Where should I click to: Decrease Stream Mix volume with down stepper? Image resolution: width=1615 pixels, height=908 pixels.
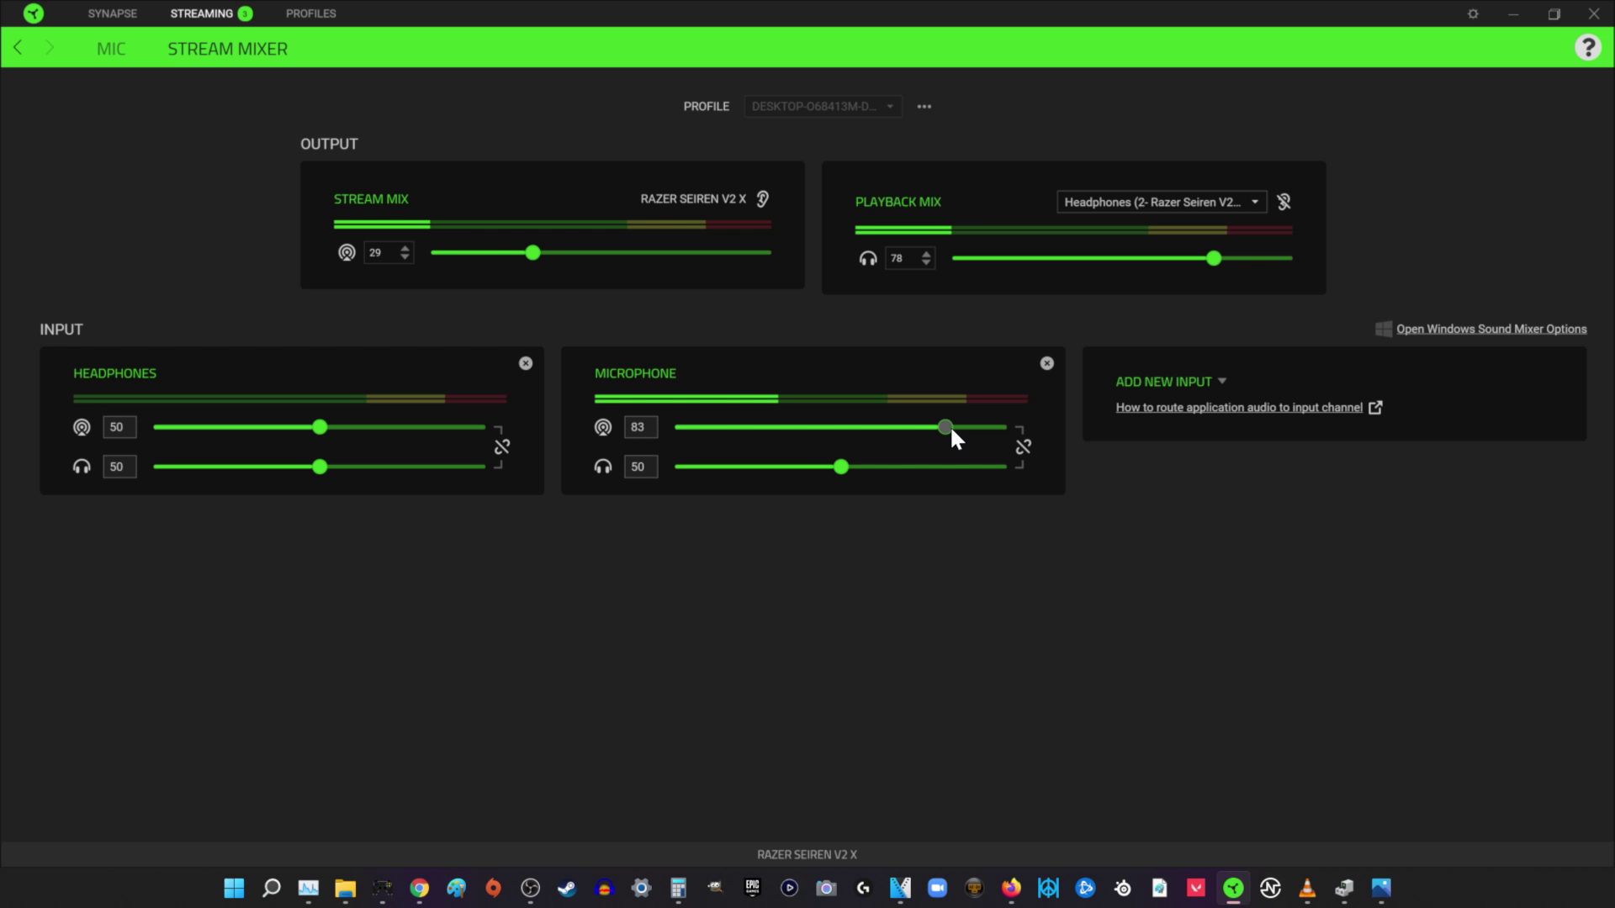point(405,257)
